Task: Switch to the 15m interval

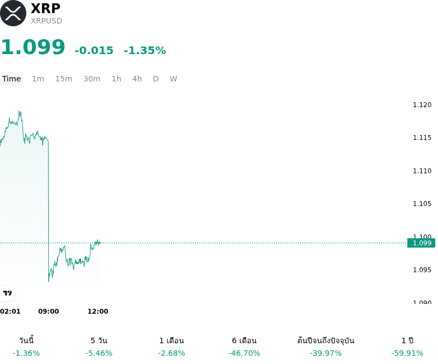Action: click(x=64, y=79)
